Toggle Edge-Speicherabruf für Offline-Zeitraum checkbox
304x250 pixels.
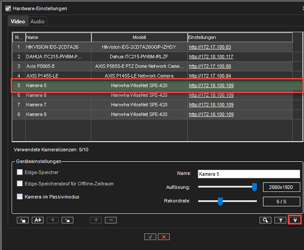pos(20,184)
